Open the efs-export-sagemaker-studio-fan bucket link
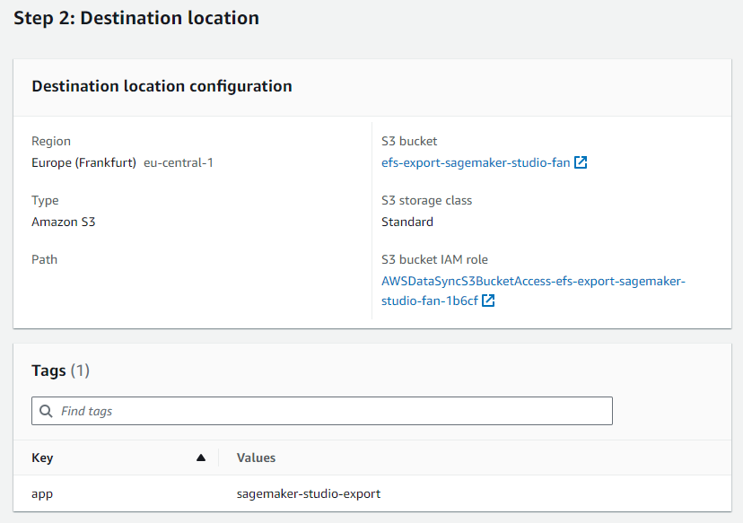The height and width of the screenshot is (523, 743). [x=476, y=162]
